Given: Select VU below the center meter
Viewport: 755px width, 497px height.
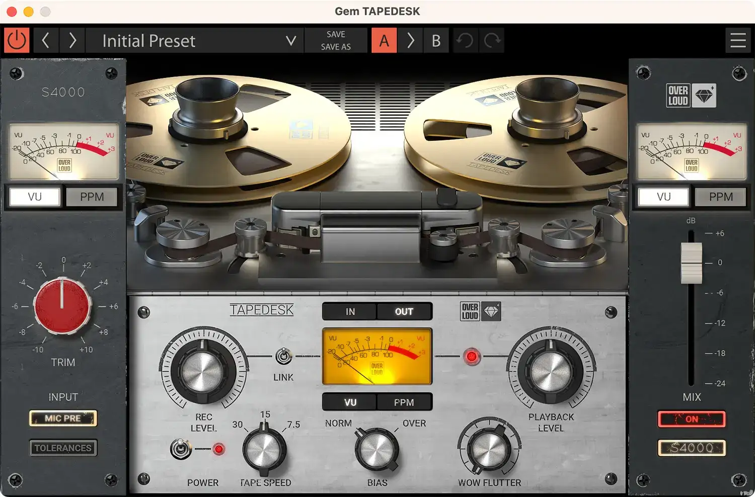Looking at the screenshot, I should click(x=350, y=402).
